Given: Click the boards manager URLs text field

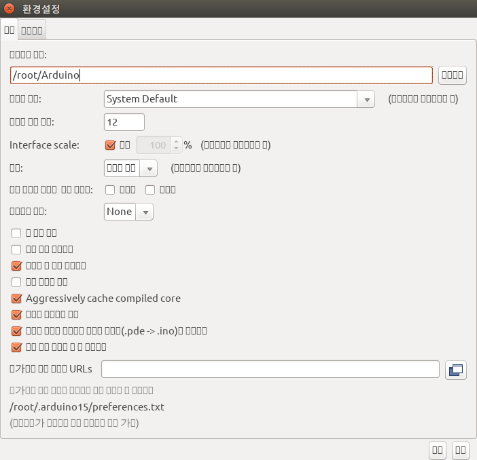Looking at the screenshot, I should point(270,369).
